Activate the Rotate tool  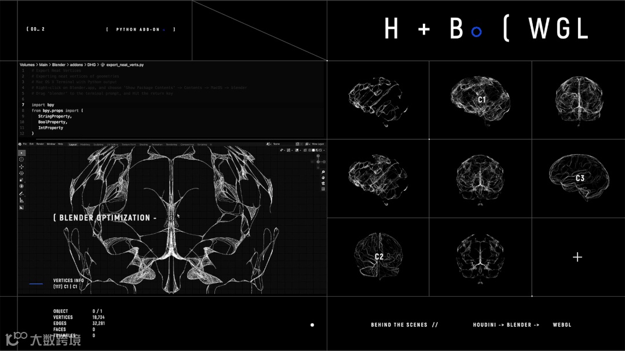tap(21, 173)
